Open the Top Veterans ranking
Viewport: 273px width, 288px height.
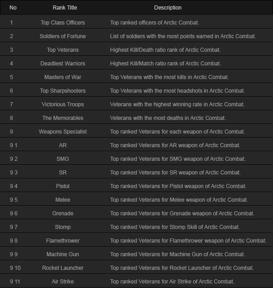point(63,50)
